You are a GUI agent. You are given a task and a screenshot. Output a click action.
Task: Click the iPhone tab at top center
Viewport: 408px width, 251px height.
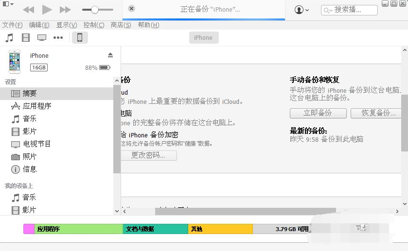click(x=203, y=38)
